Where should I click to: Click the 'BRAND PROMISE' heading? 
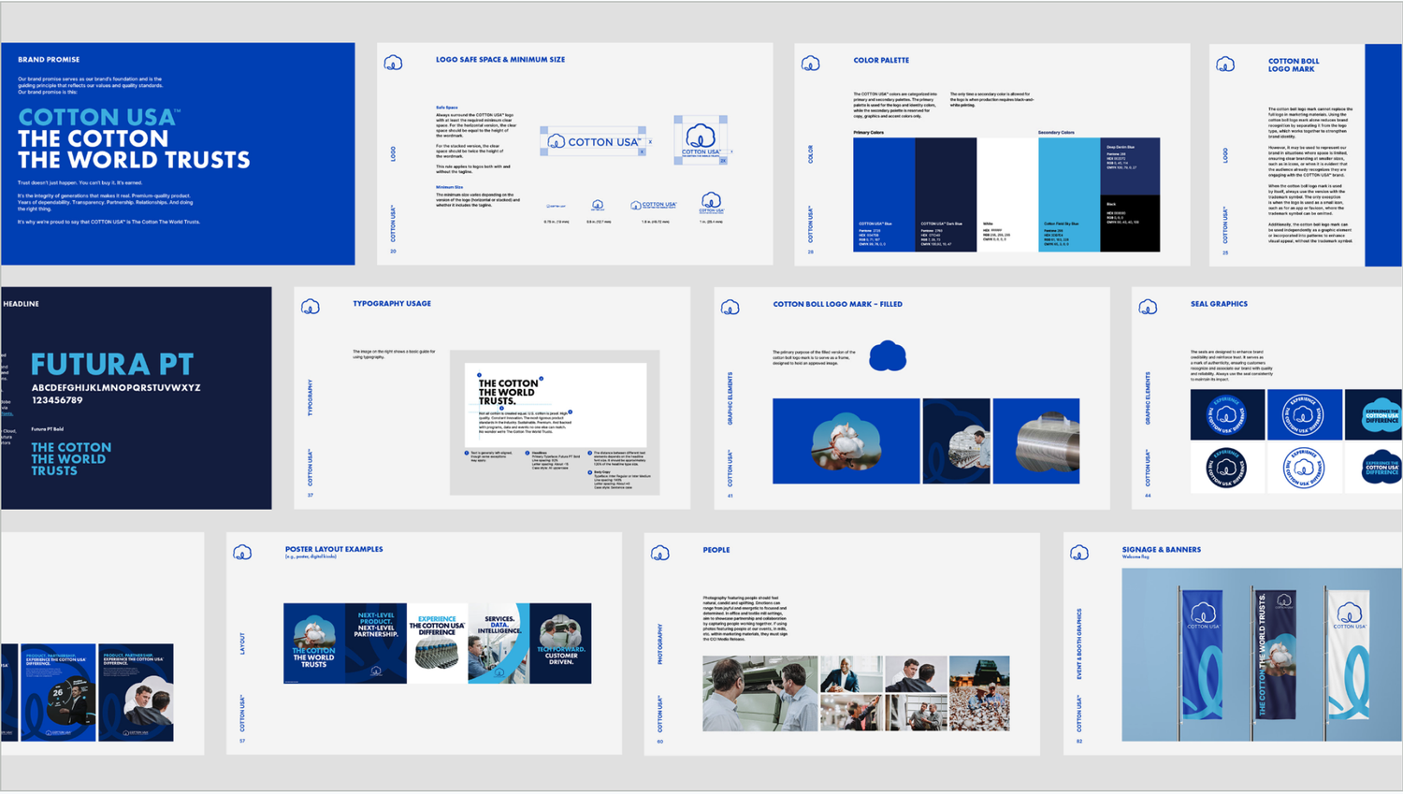pyautogui.click(x=49, y=59)
